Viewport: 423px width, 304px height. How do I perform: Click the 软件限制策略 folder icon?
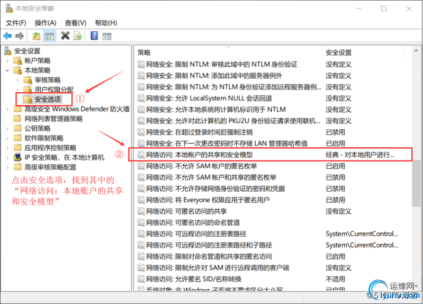[17, 138]
